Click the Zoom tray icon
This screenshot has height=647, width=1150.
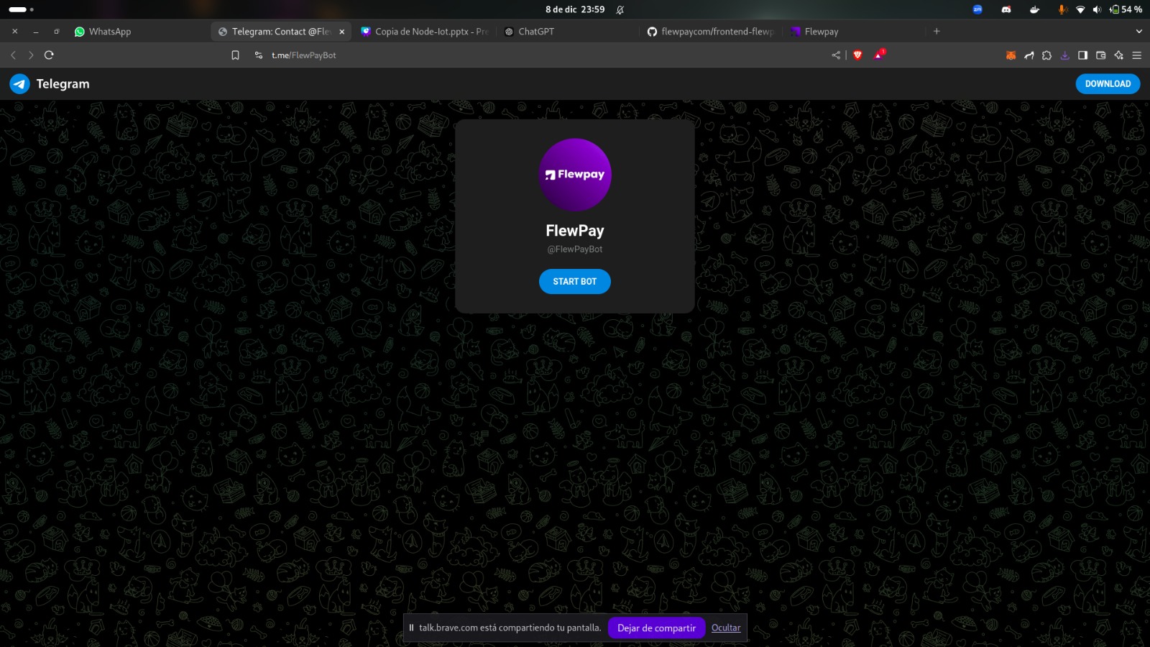[x=977, y=9]
